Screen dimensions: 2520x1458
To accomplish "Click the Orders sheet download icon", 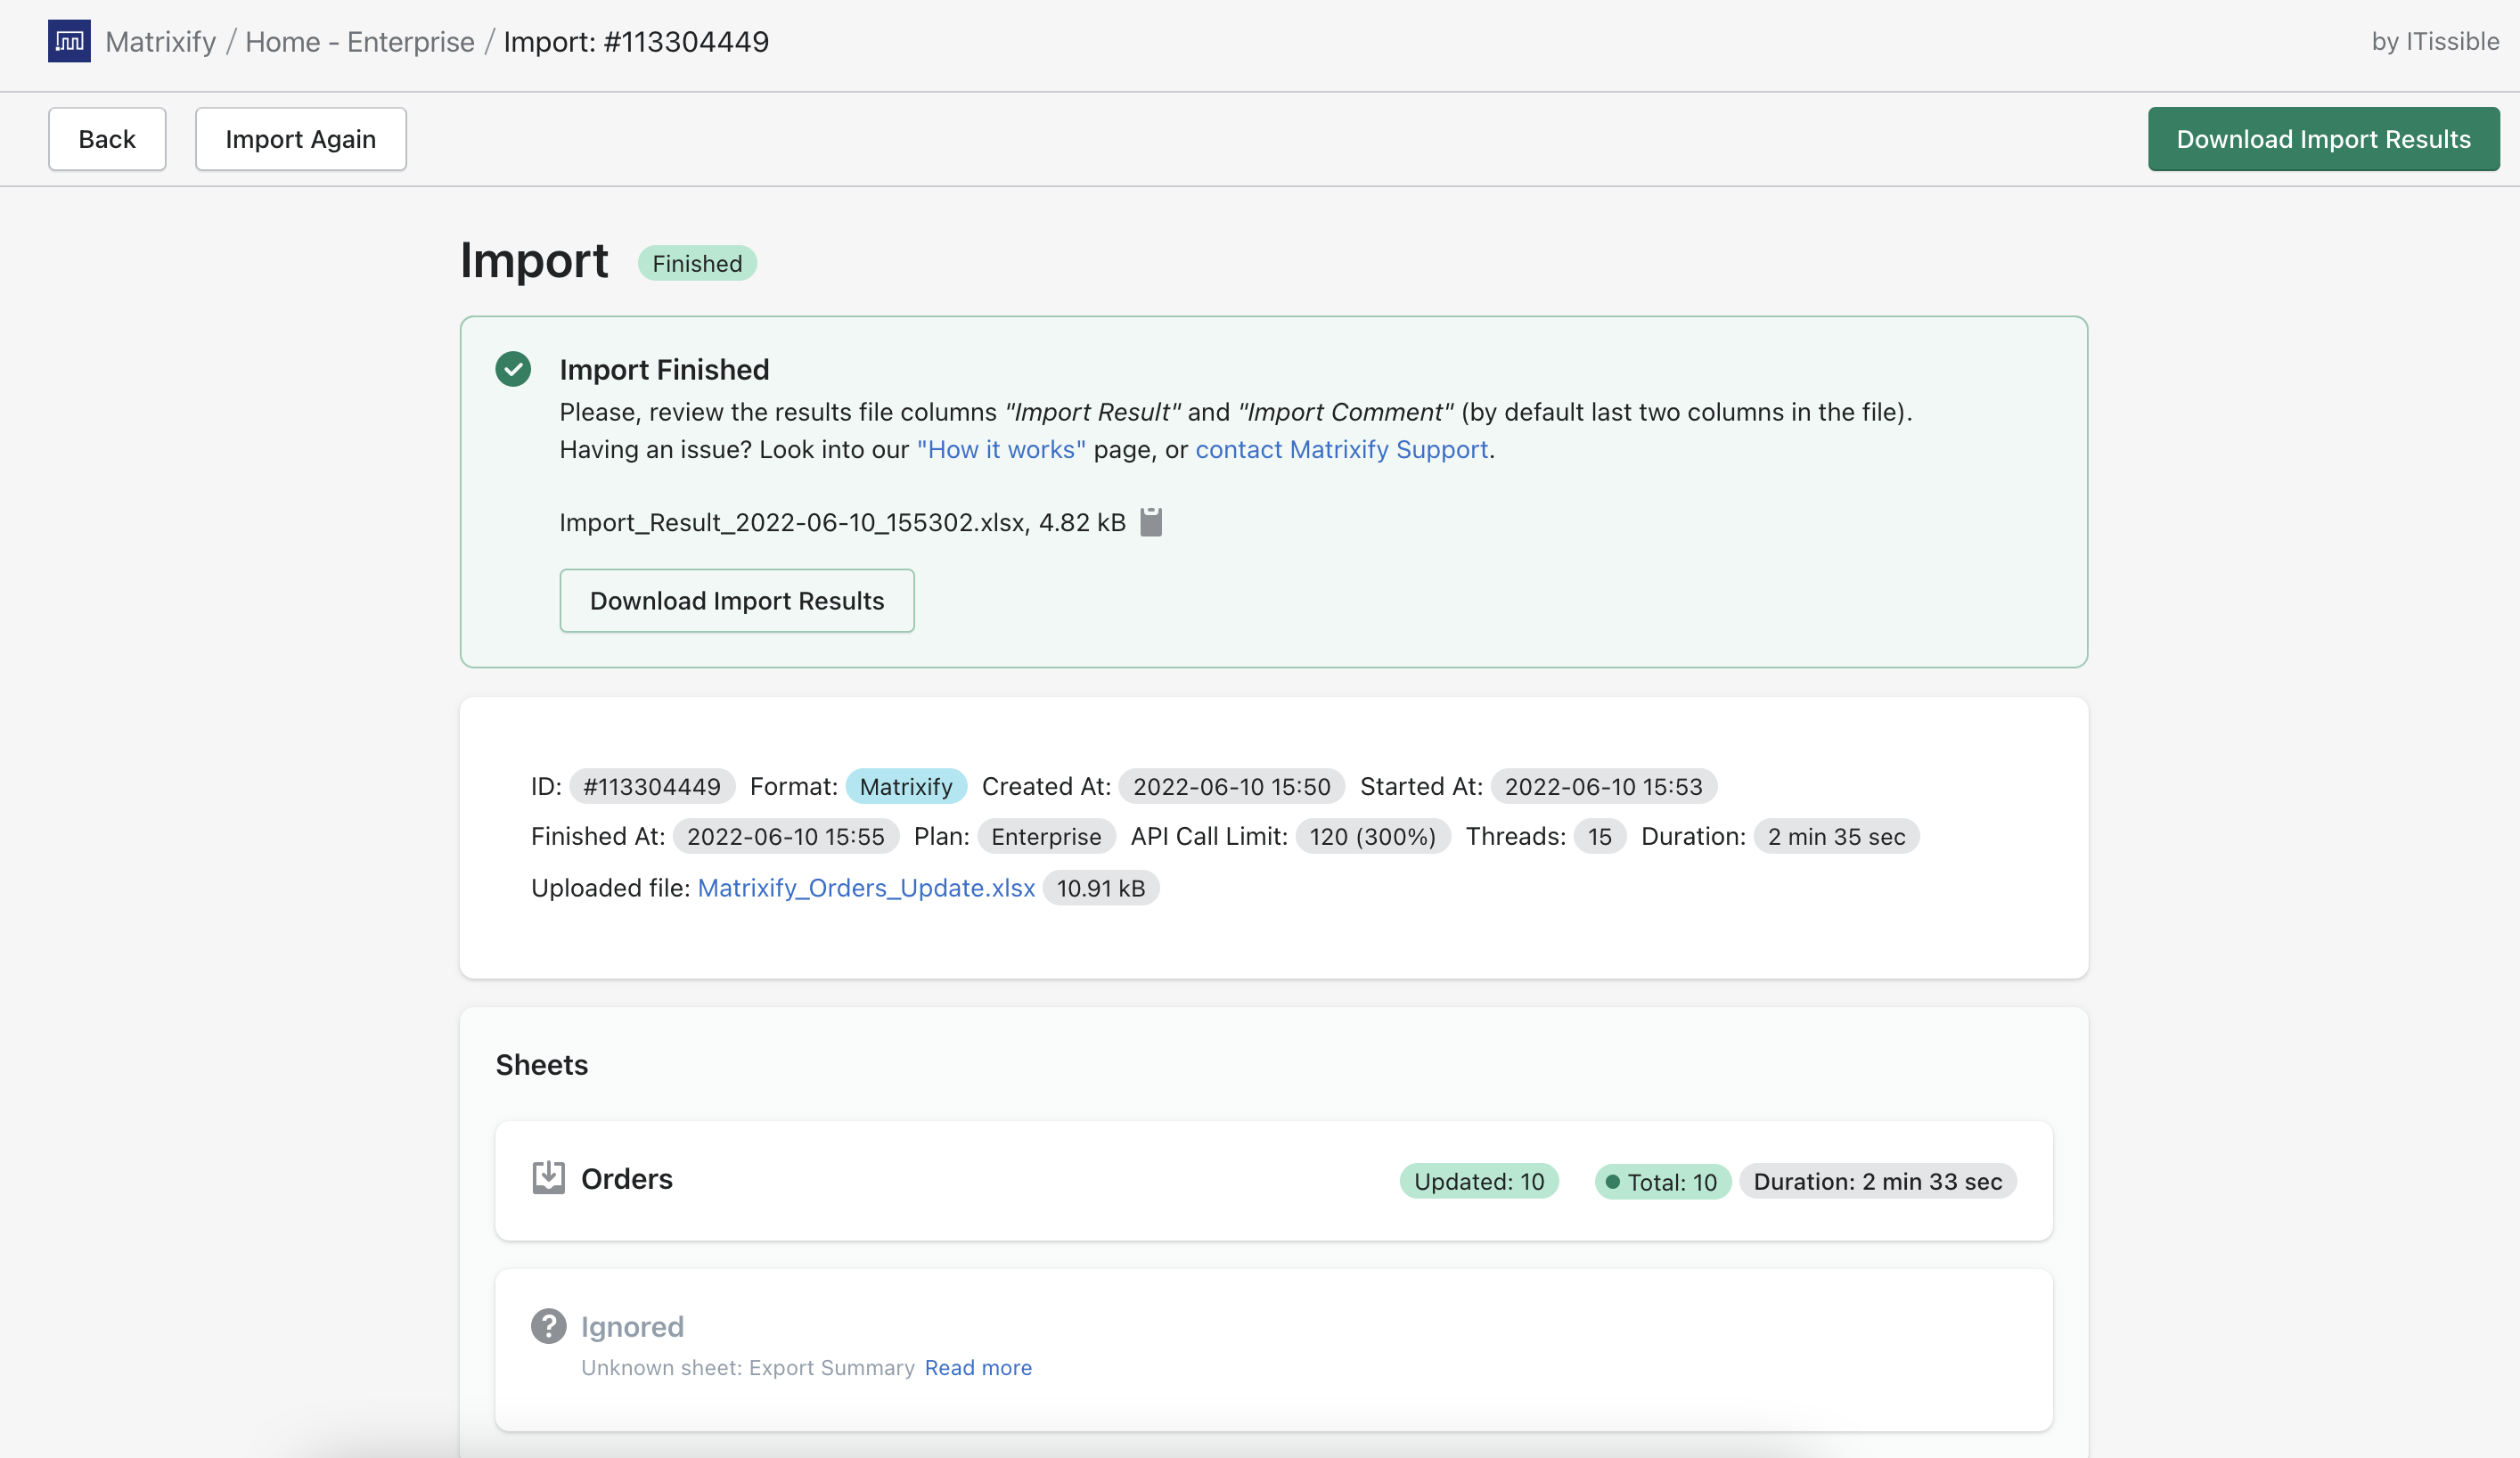I will pos(548,1178).
